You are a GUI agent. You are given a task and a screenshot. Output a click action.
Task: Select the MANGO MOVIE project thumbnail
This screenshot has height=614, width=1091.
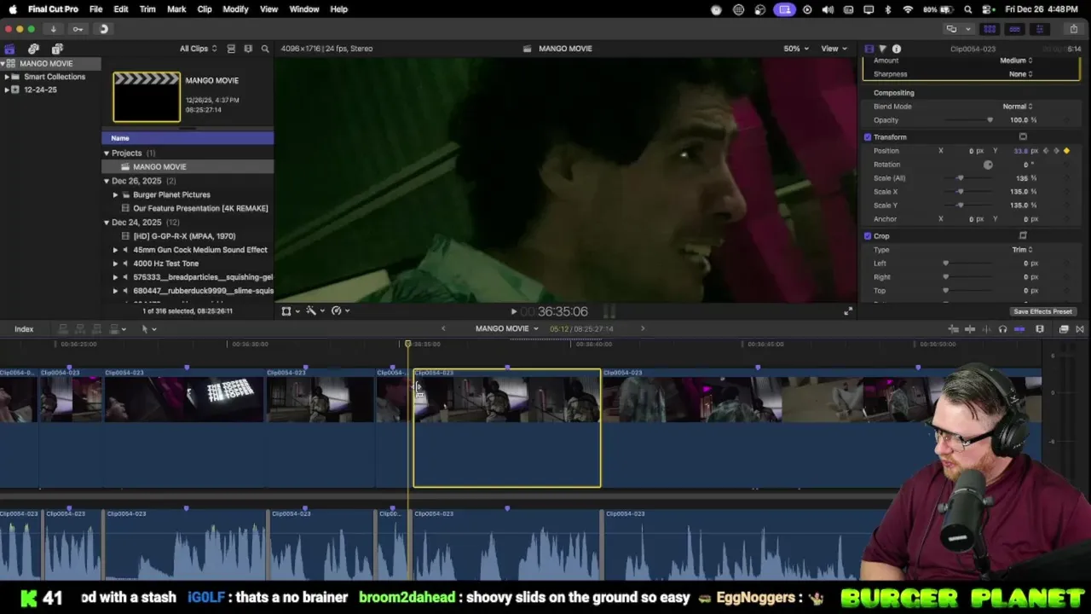[x=147, y=96]
